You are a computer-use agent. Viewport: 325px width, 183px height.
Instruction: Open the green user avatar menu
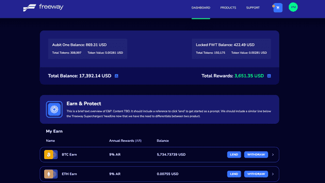293,7
